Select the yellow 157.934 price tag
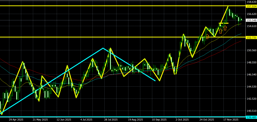The height and width of the screenshot is (122, 257). pyautogui.click(x=250, y=6)
